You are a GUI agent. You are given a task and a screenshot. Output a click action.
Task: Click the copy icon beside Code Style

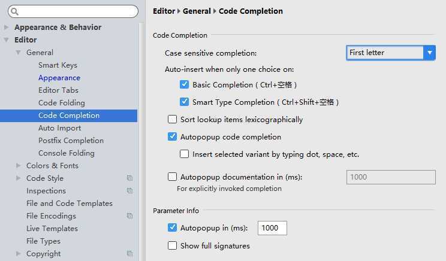point(129,178)
